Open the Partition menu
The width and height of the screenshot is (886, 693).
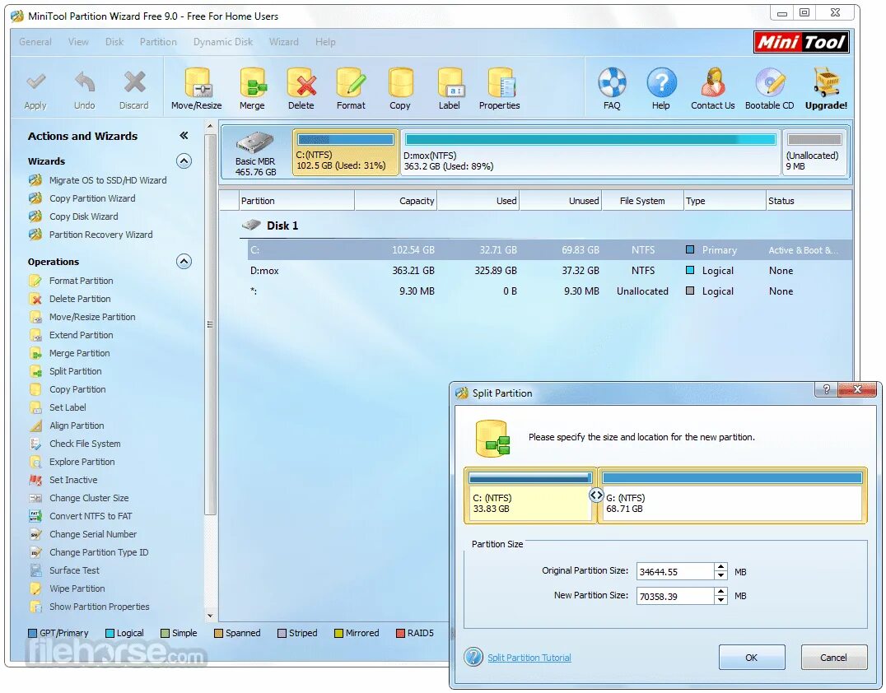click(x=158, y=42)
